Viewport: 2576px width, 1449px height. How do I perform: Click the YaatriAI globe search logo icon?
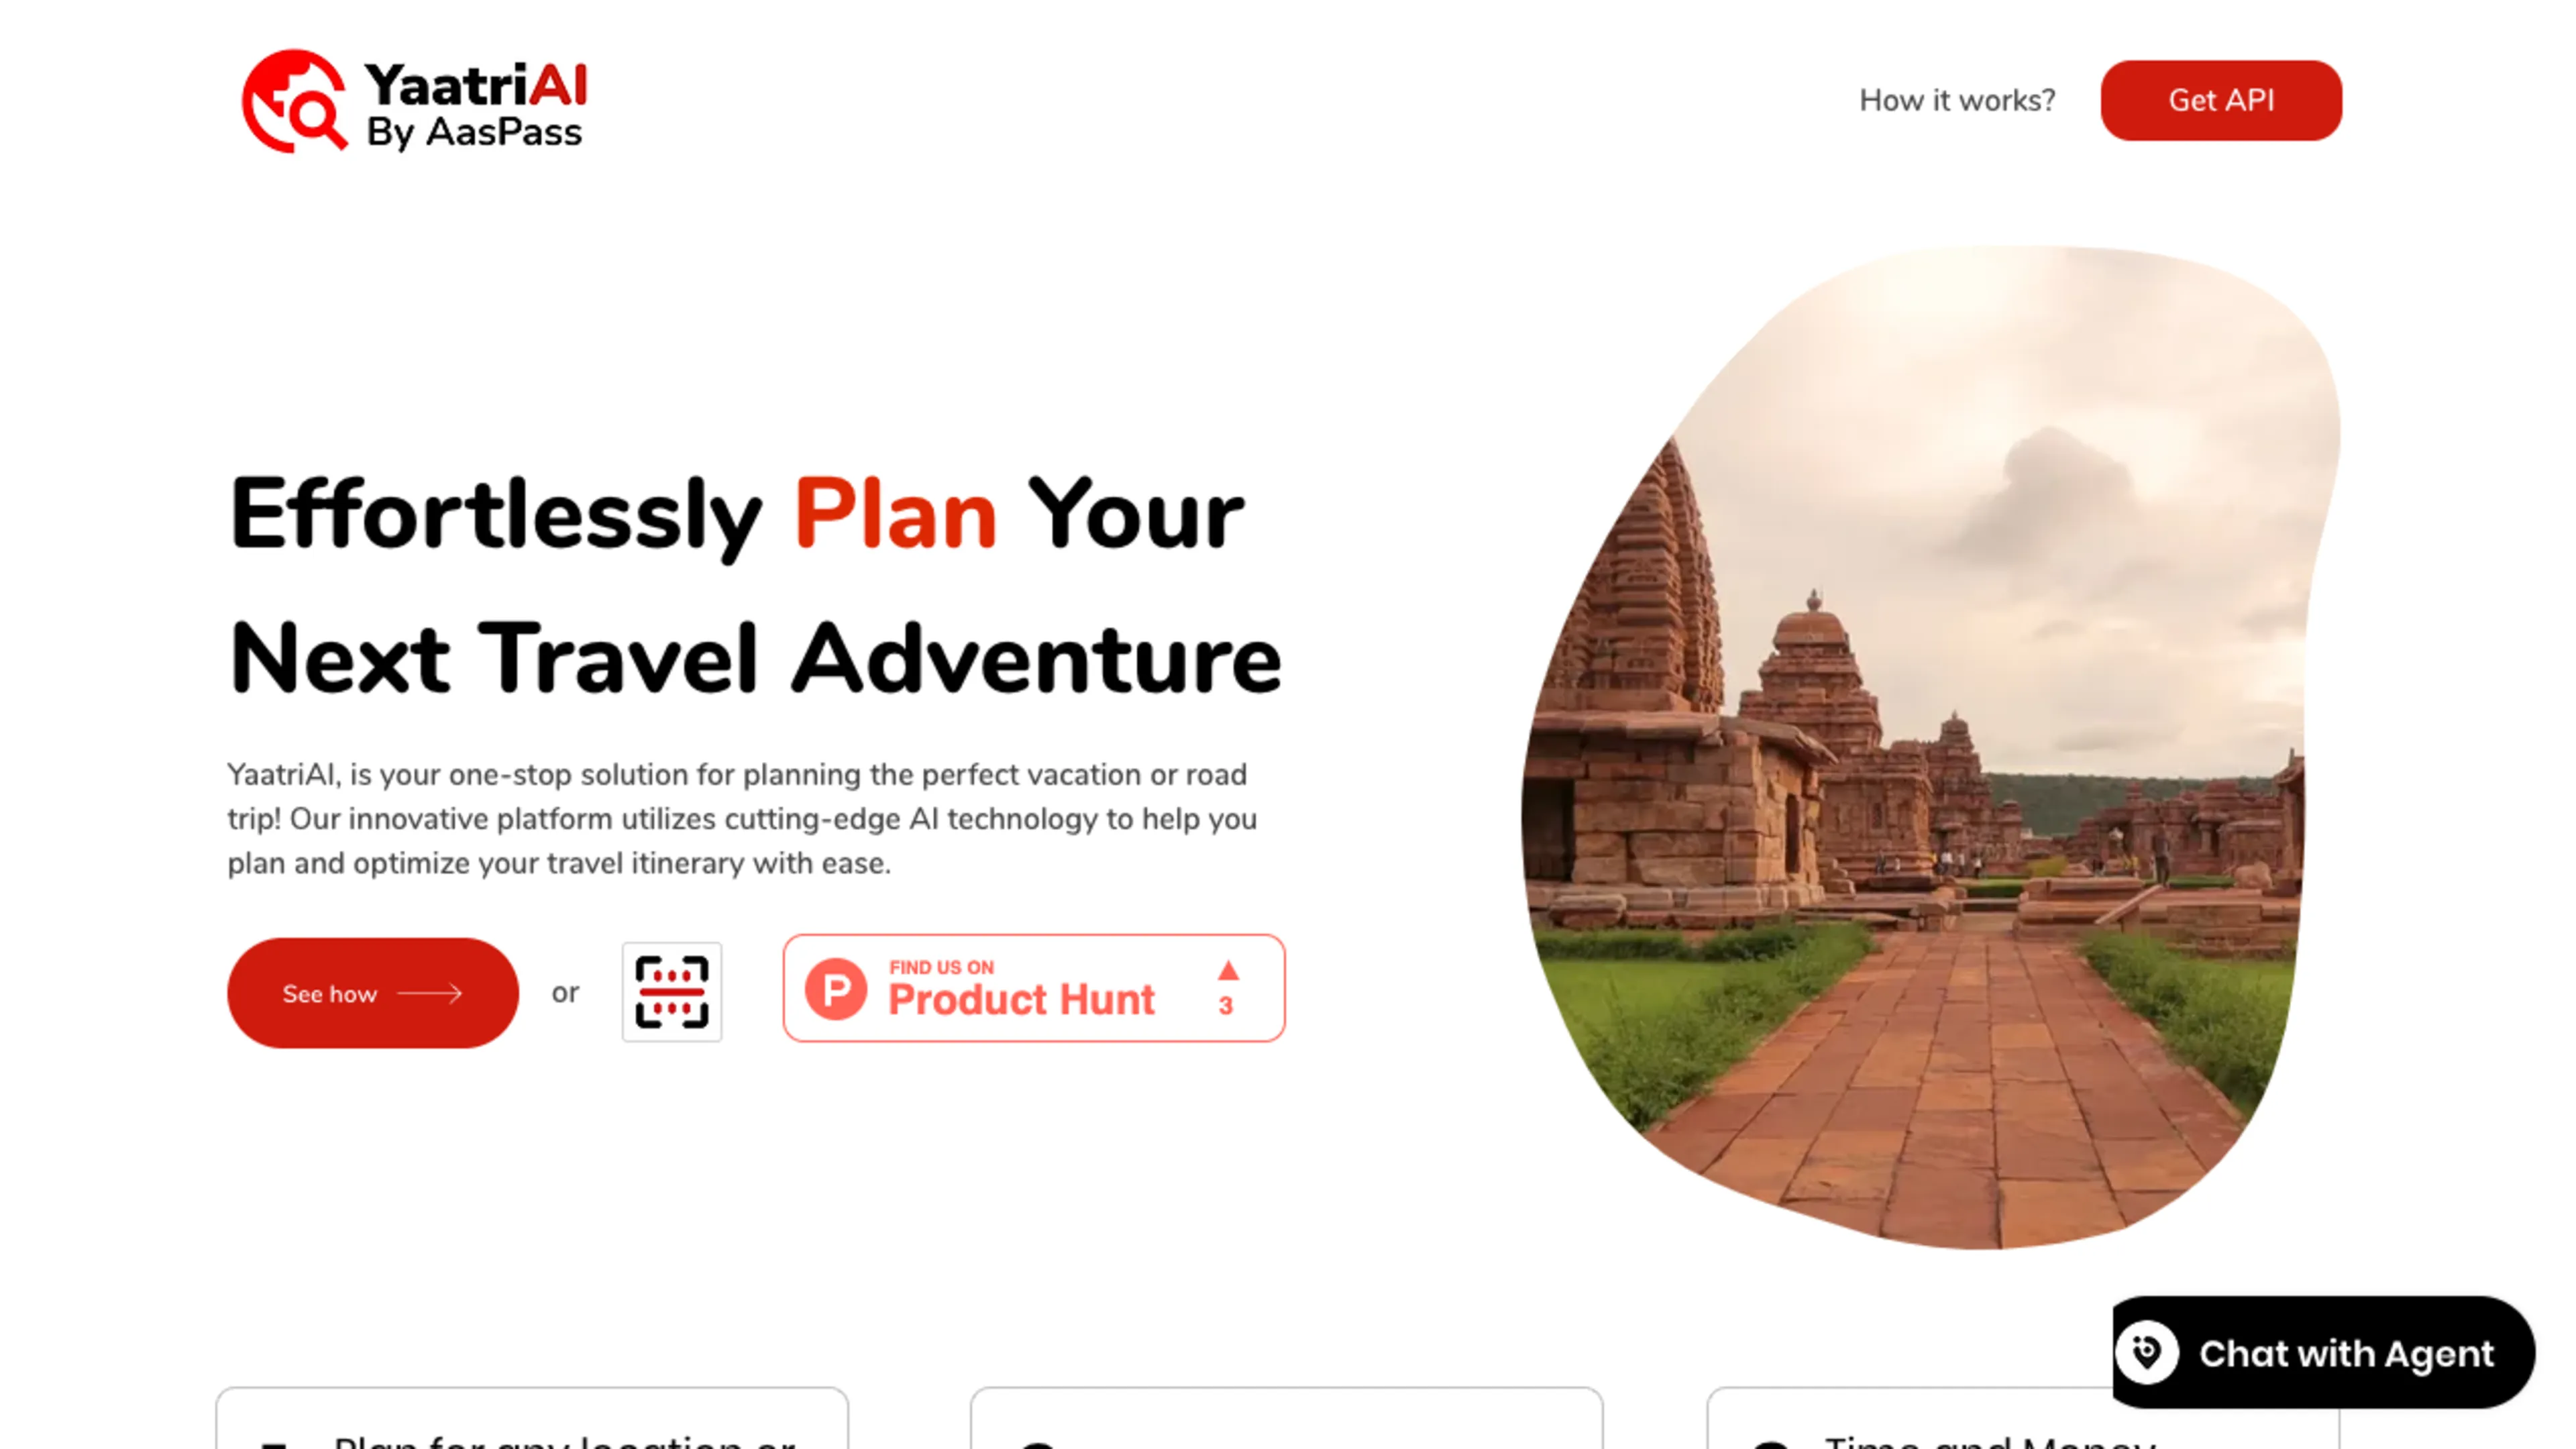[294, 101]
